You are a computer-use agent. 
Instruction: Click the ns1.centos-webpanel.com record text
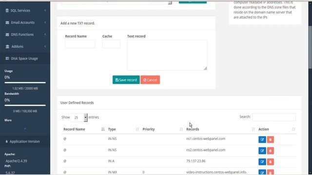coord(206,139)
